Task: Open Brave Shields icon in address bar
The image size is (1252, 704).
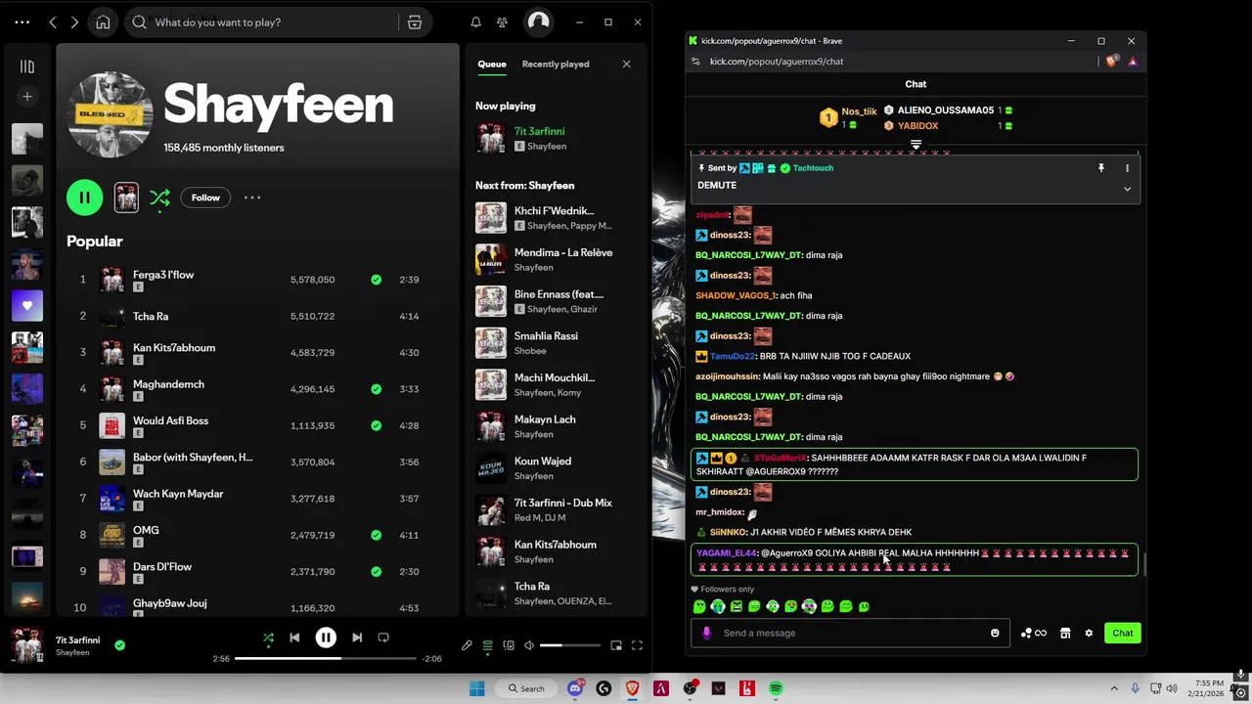Action: pyautogui.click(x=1112, y=61)
